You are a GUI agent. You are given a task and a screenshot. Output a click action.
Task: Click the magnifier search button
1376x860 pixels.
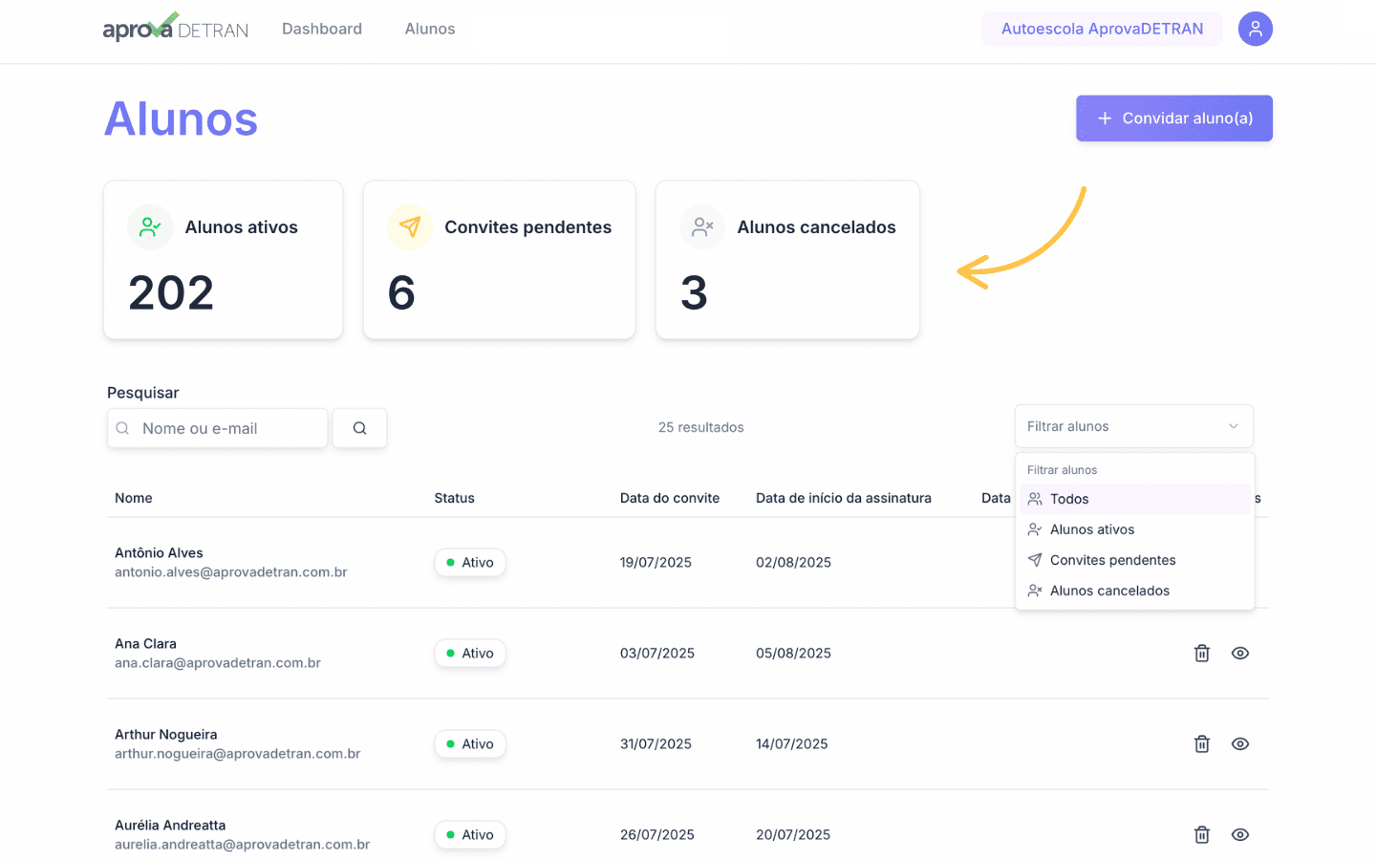pos(359,428)
